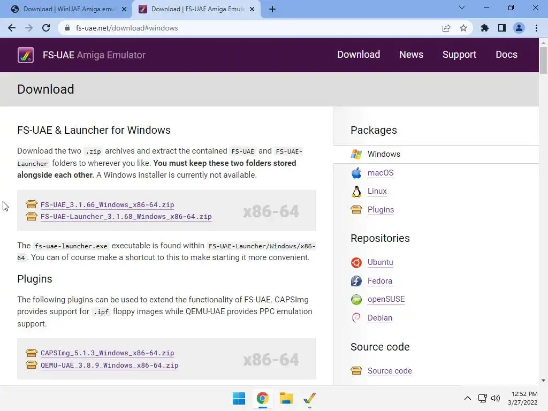Viewport: 548px width, 411px height.
Task: Open openSUSE repository link
Action: tap(386, 299)
